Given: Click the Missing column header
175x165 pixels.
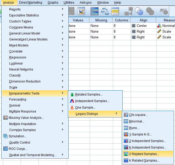Looking at the screenshot, I should [x=101, y=20].
